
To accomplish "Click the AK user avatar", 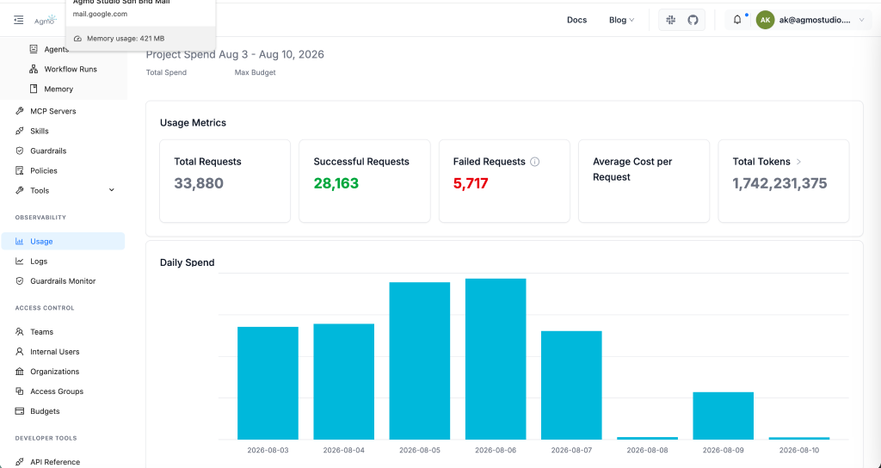I will point(765,20).
